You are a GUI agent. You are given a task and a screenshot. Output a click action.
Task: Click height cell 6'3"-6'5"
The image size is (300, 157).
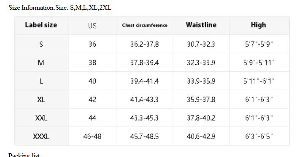[x=259, y=136]
